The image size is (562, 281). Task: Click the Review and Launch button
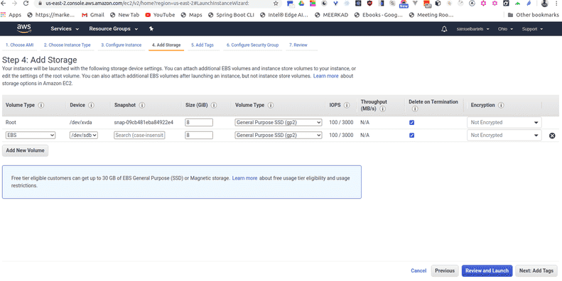coord(487,271)
